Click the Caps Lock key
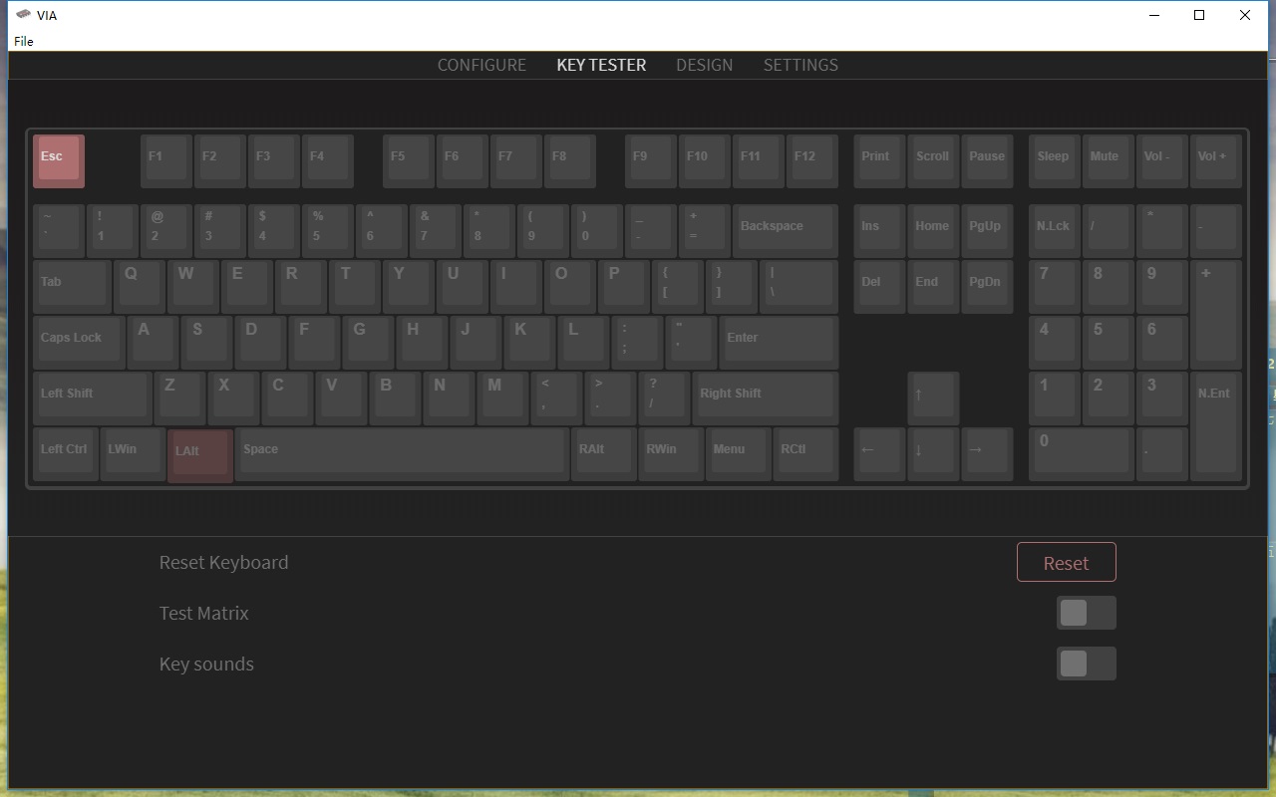The image size is (1276, 797). [x=79, y=343]
